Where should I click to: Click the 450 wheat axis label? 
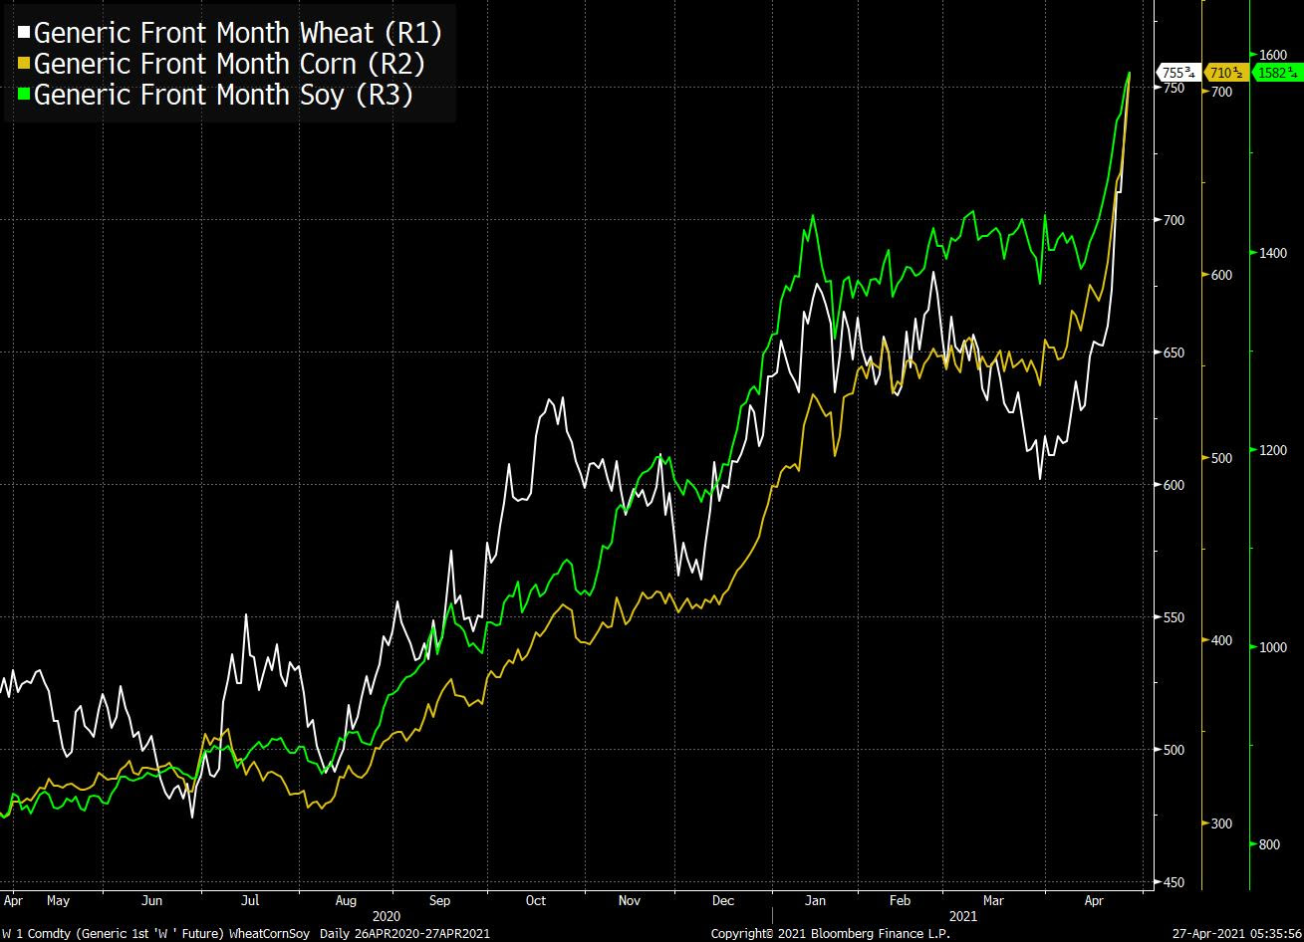tap(1174, 882)
